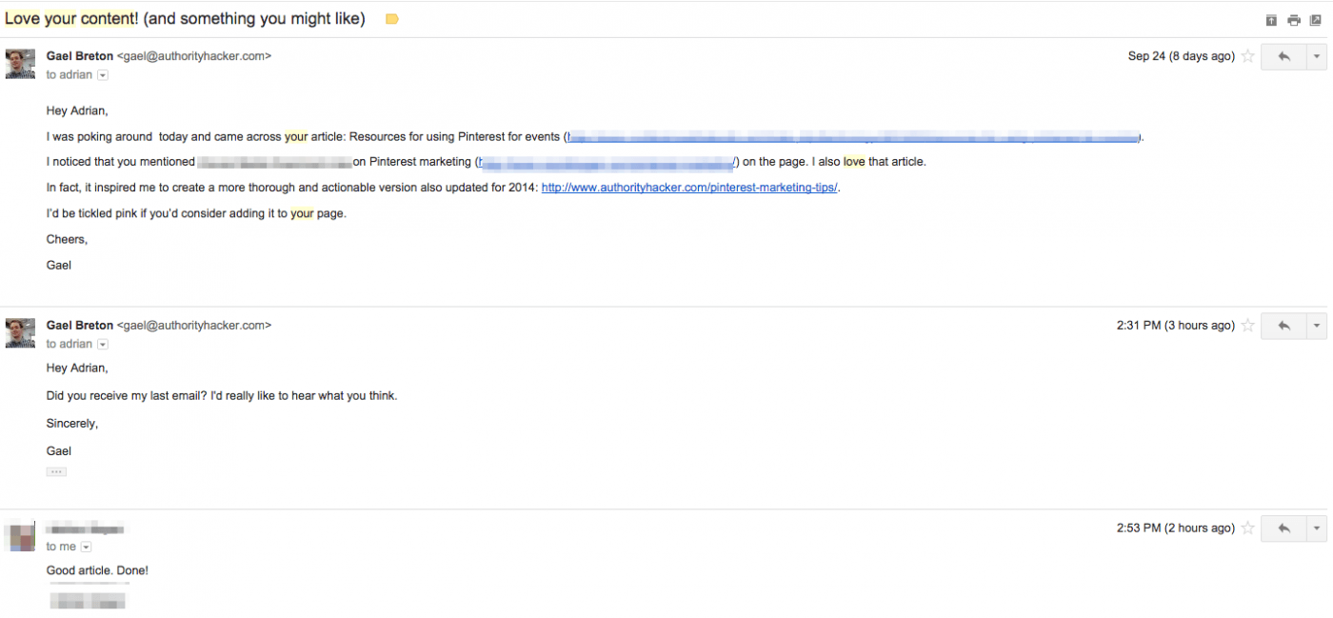
Task: Click the 'Did you receive my last email?' line
Action: coord(222,396)
